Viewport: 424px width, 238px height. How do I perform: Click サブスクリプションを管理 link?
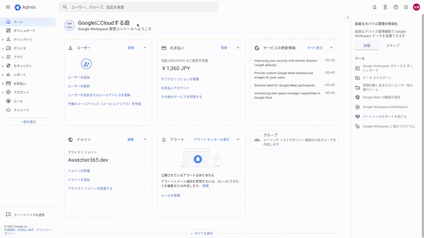pyautogui.click(x=180, y=79)
